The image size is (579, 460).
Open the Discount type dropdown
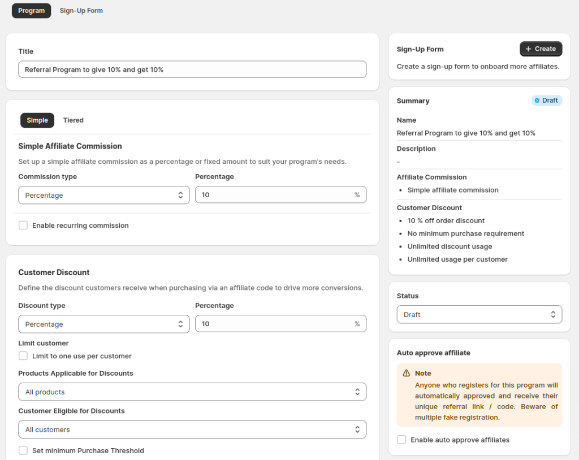pos(104,324)
